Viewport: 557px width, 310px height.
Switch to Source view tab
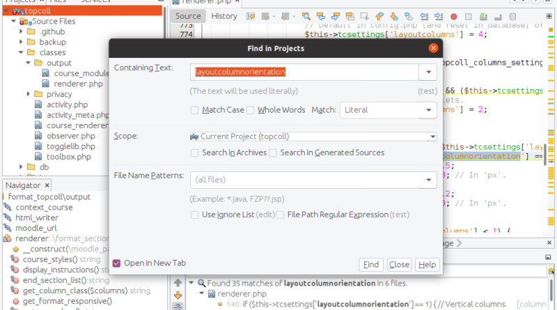188,16
